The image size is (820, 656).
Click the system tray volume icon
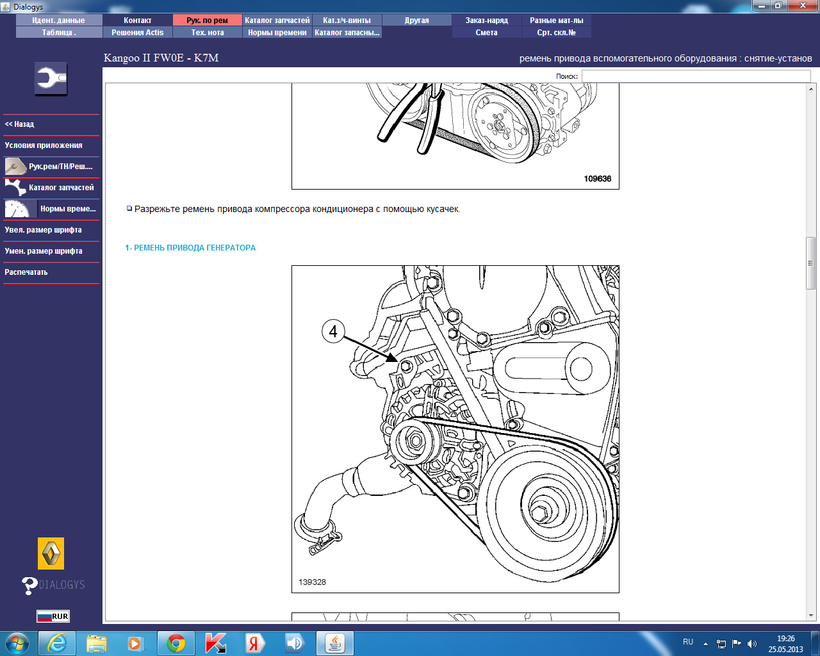[x=752, y=643]
